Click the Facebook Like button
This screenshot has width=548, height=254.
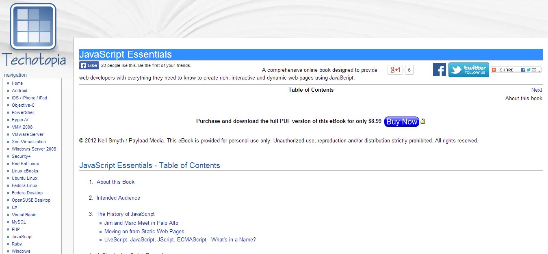(89, 65)
